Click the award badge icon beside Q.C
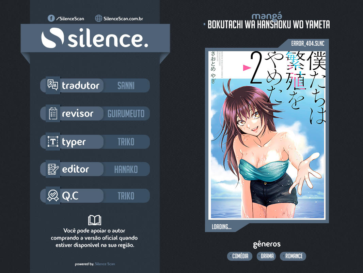The image size is (363, 273). [x=53, y=196]
